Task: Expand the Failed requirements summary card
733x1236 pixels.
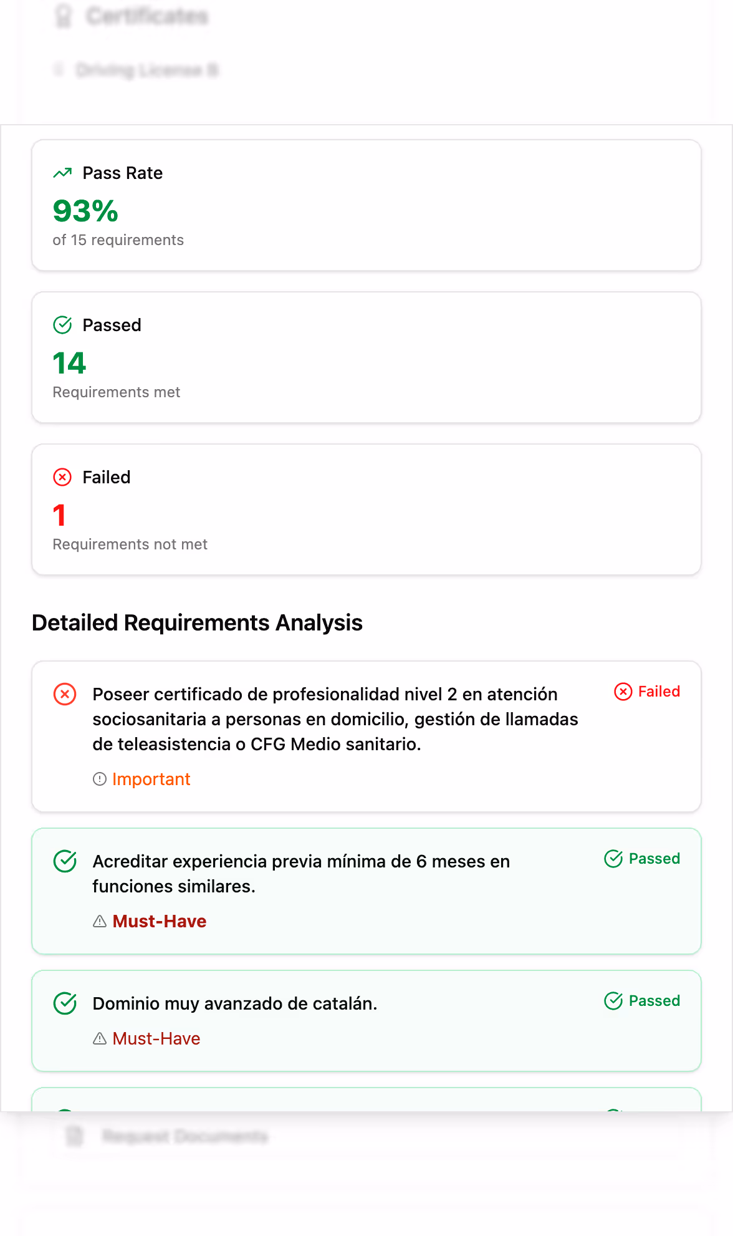Action: [367, 509]
